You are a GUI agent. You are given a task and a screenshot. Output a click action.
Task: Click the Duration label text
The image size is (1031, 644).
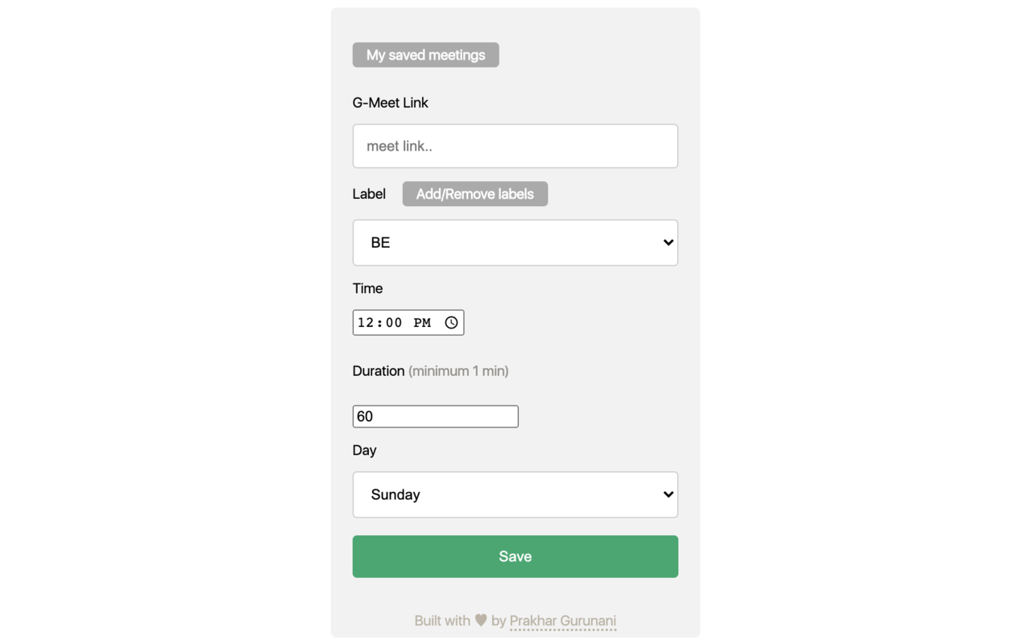pyautogui.click(x=378, y=371)
